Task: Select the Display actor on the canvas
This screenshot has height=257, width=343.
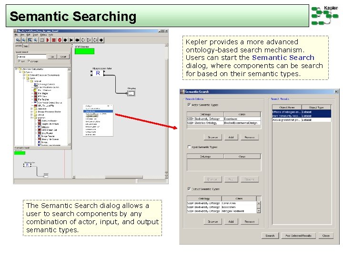Action: [x=131, y=94]
